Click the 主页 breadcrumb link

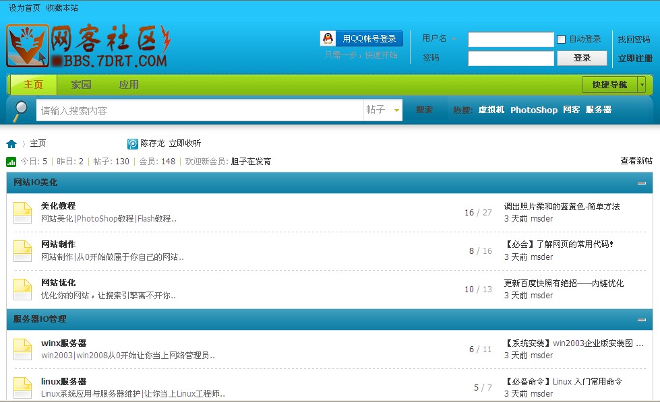tap(38, 143)
